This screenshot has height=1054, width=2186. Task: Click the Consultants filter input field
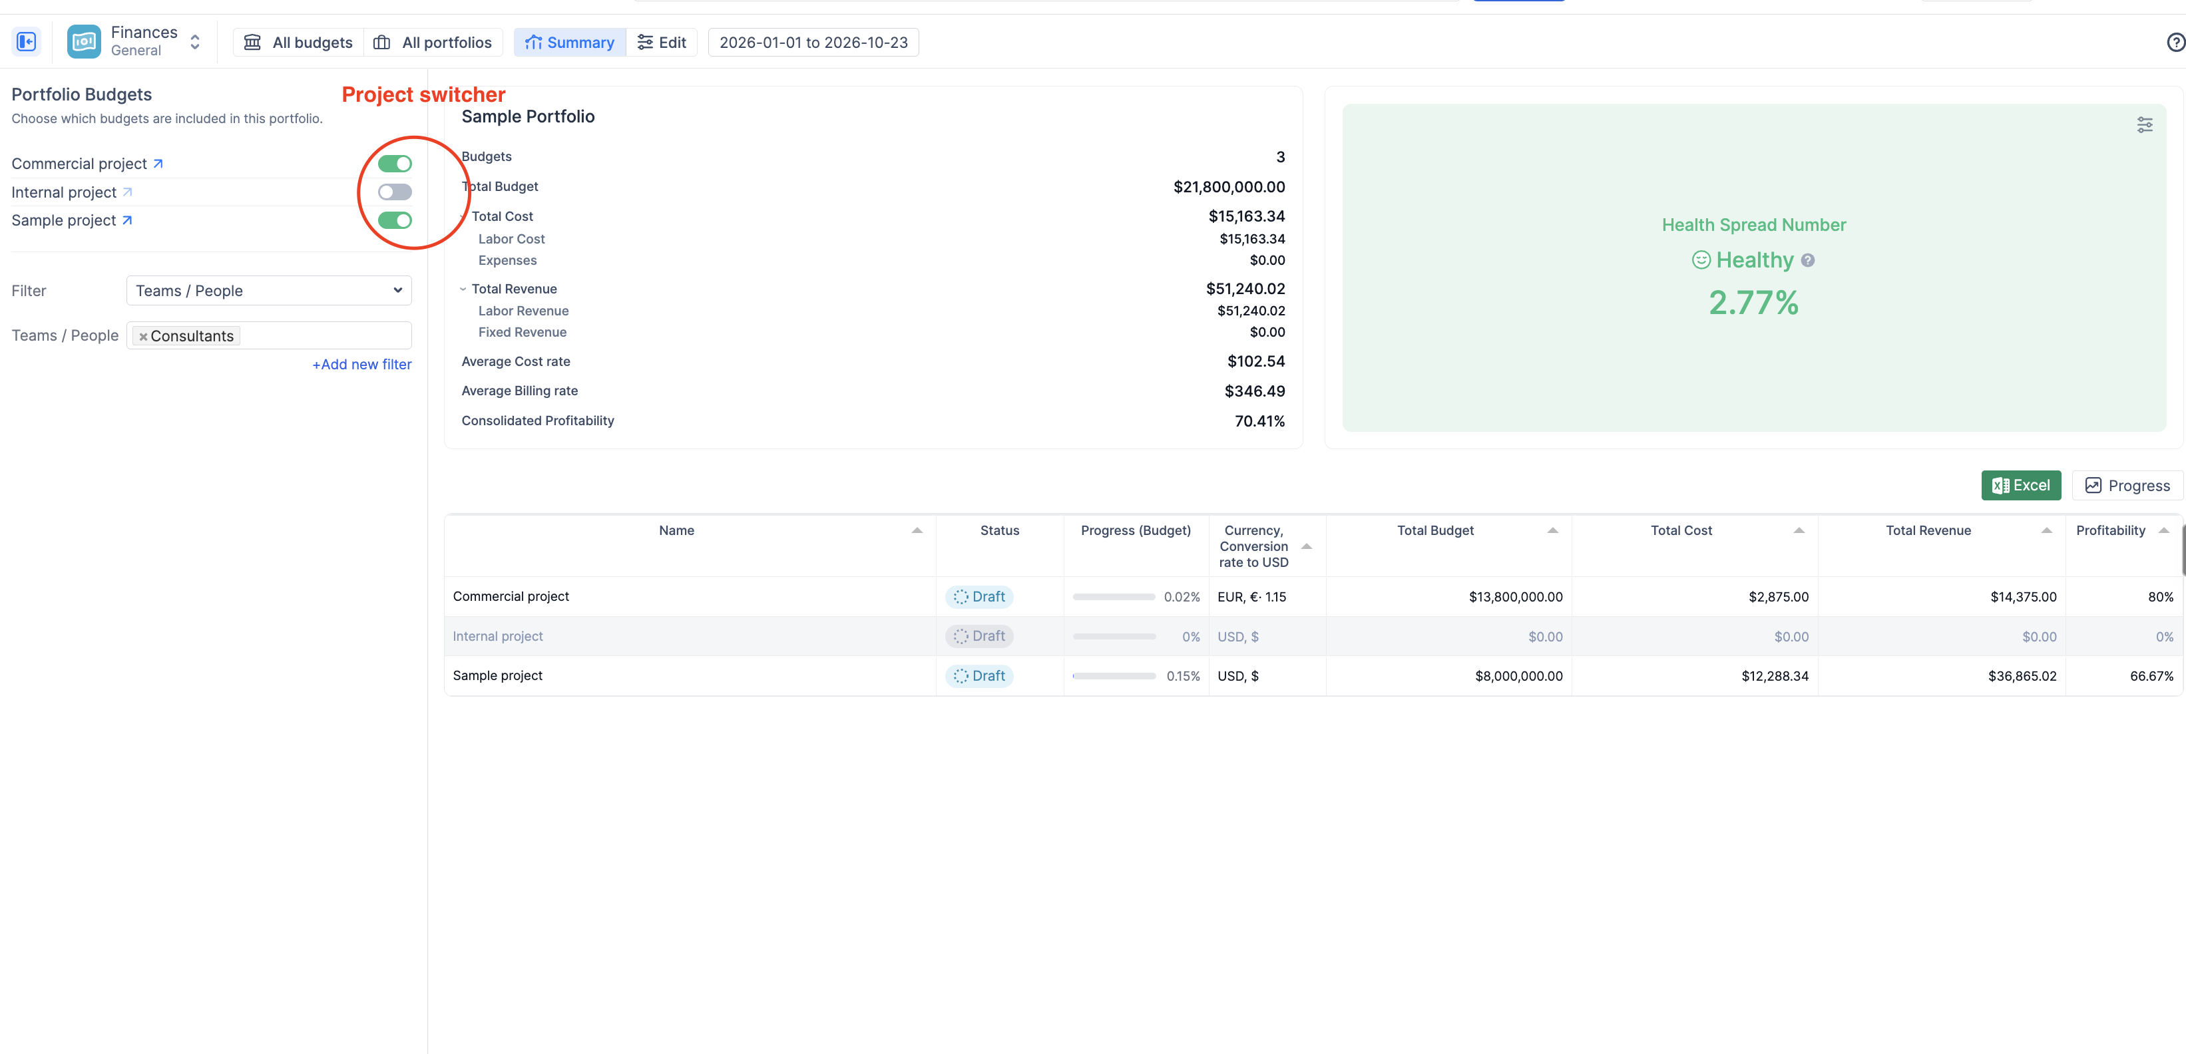click(269, 336)
